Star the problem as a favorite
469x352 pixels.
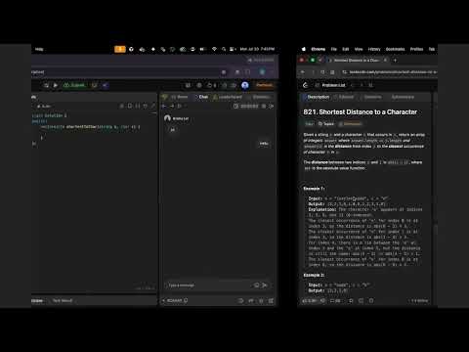tap(351, 300)
